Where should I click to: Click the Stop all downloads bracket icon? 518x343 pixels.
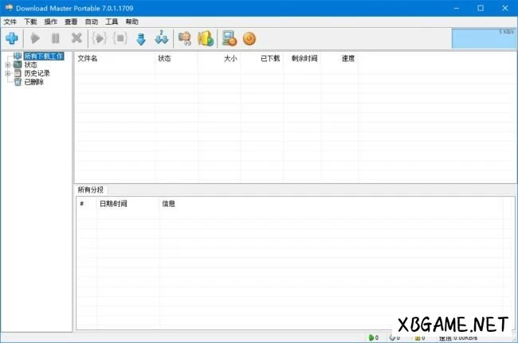[120, 38]
